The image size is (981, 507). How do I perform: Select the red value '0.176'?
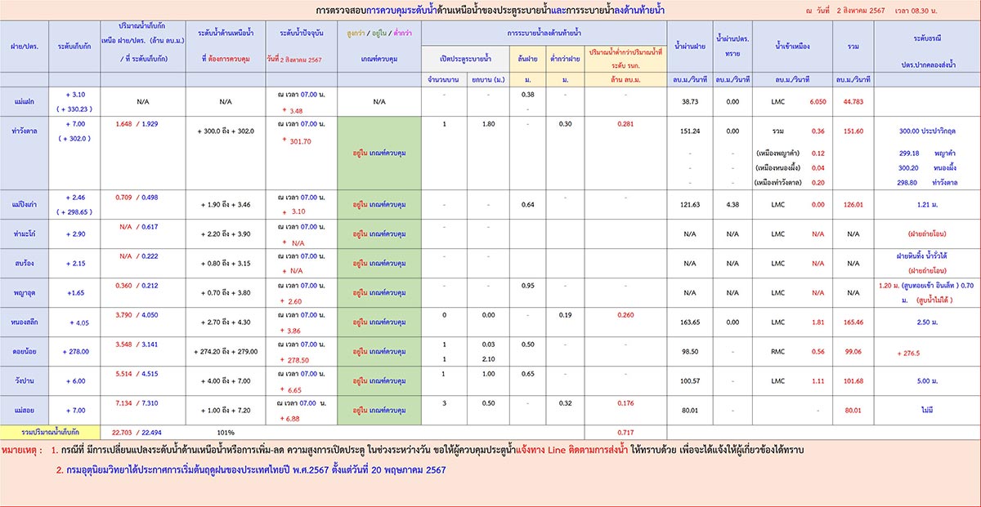pos(625,402)
